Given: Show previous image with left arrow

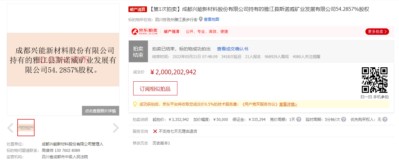Looking at the screenshot, I should pos(10,128).
